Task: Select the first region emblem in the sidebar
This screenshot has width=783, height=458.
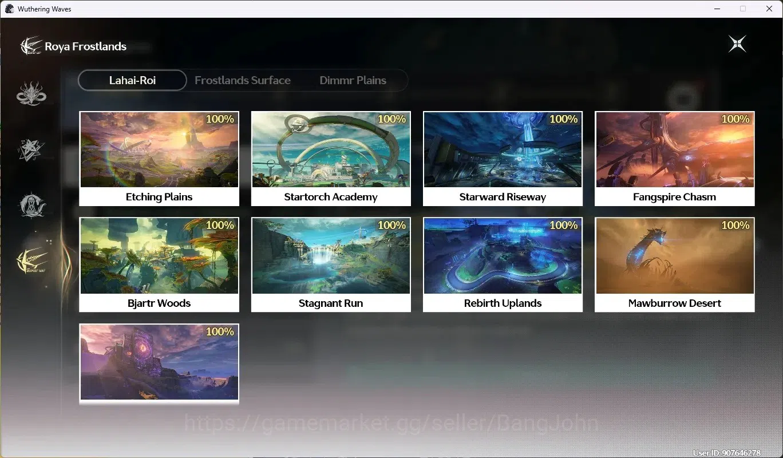Action: 31,94
